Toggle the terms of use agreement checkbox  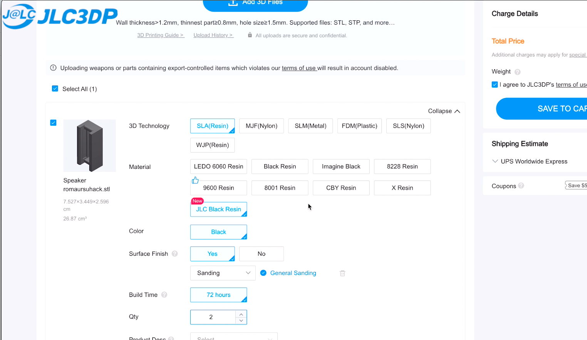(x=495, y=85)
